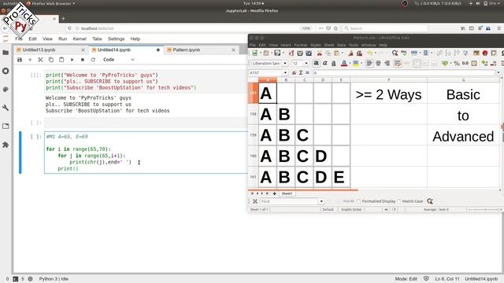Open the tabs list sidebar icon

[x=6, y=126]
